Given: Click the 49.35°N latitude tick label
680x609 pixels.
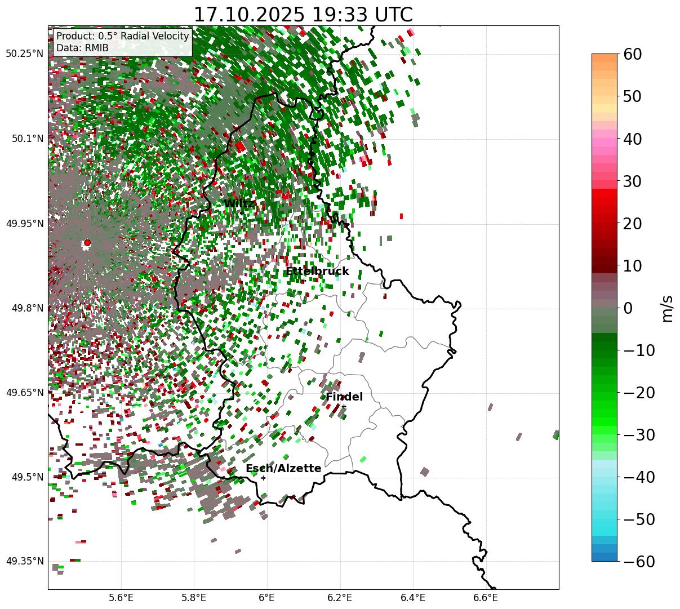Looking at the screenshot, I should click(25, 561).
